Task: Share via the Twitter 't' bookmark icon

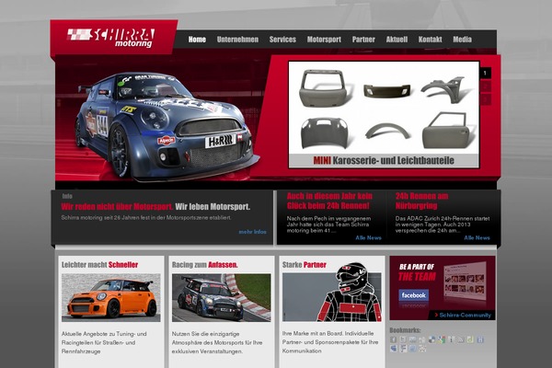Action: [x=403, y=339]
